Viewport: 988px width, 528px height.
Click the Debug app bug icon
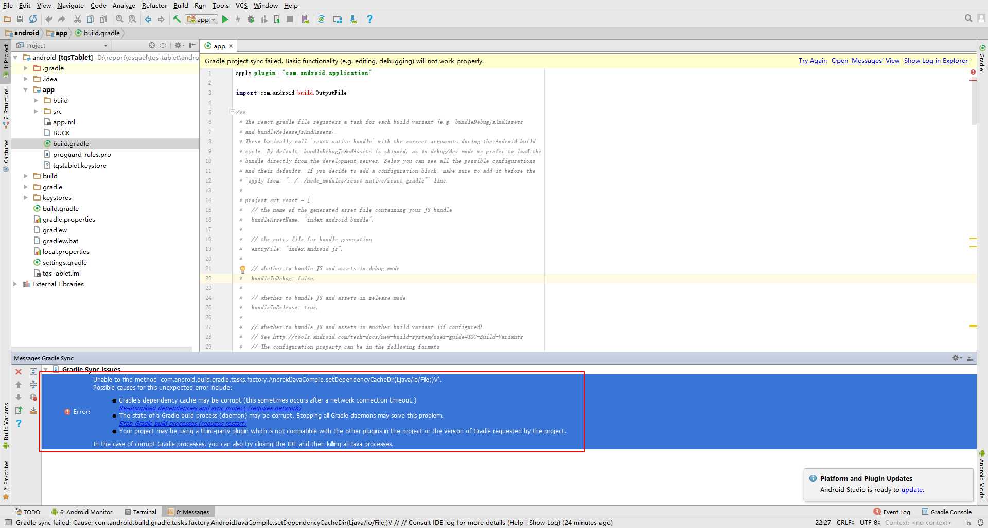tap(251, 19)
